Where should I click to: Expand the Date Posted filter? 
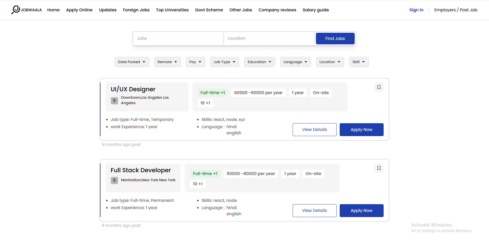132,62
